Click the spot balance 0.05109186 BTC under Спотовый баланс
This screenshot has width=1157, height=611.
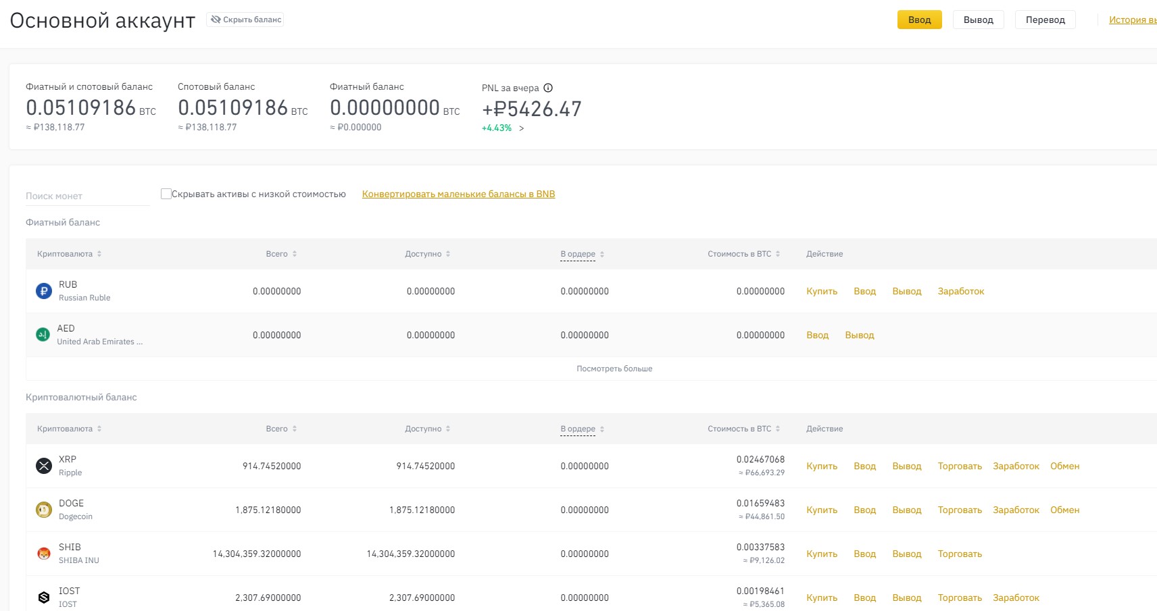(x=243, y=107)
